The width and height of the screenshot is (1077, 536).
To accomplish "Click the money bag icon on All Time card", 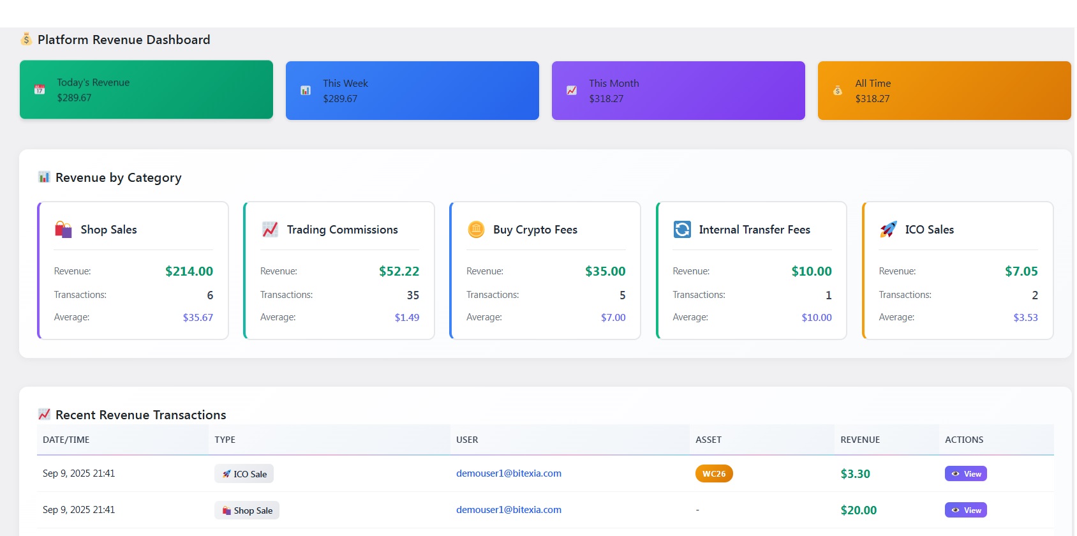I will coord(838,91).
